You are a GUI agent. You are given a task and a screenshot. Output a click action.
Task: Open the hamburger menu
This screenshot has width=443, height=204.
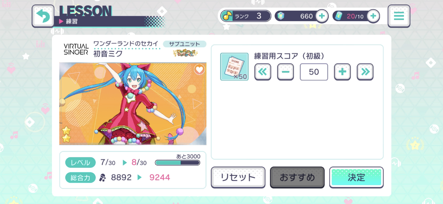click(399, 16)
